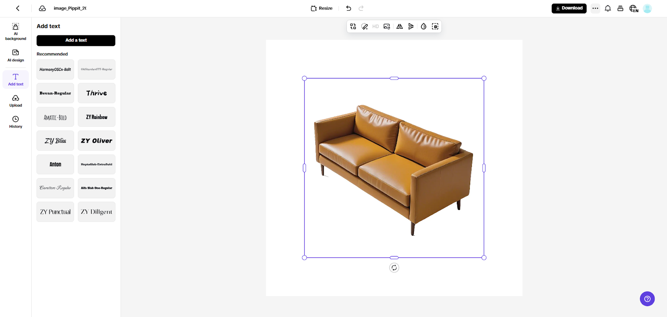Click the remove background dashed-square icon
Viewport: 667px width, 317px height.
(x=435, y=26)
